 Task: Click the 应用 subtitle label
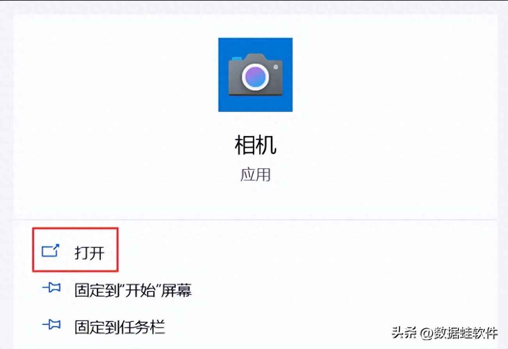(255, 175)
